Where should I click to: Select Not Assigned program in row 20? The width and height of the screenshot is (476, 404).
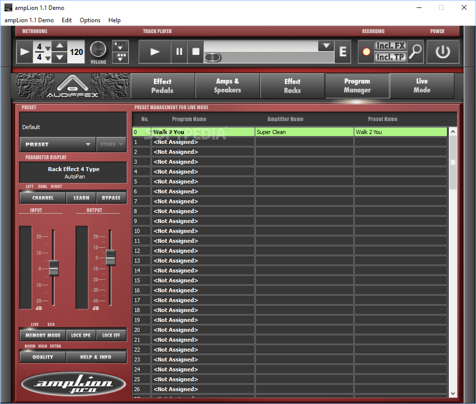(x=203, y=330)
